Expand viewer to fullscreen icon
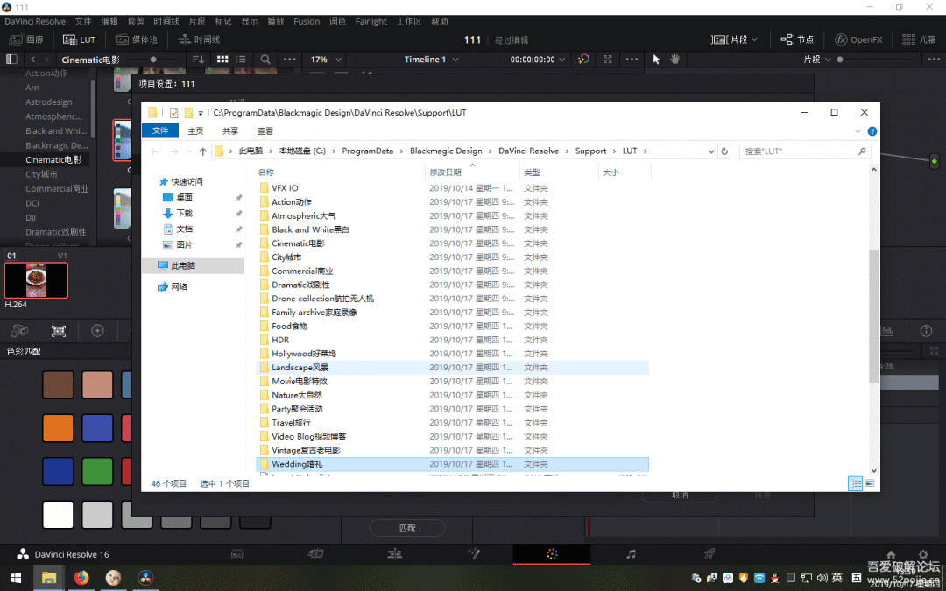Viewport: 946px width, 591px height. [608, 60]
